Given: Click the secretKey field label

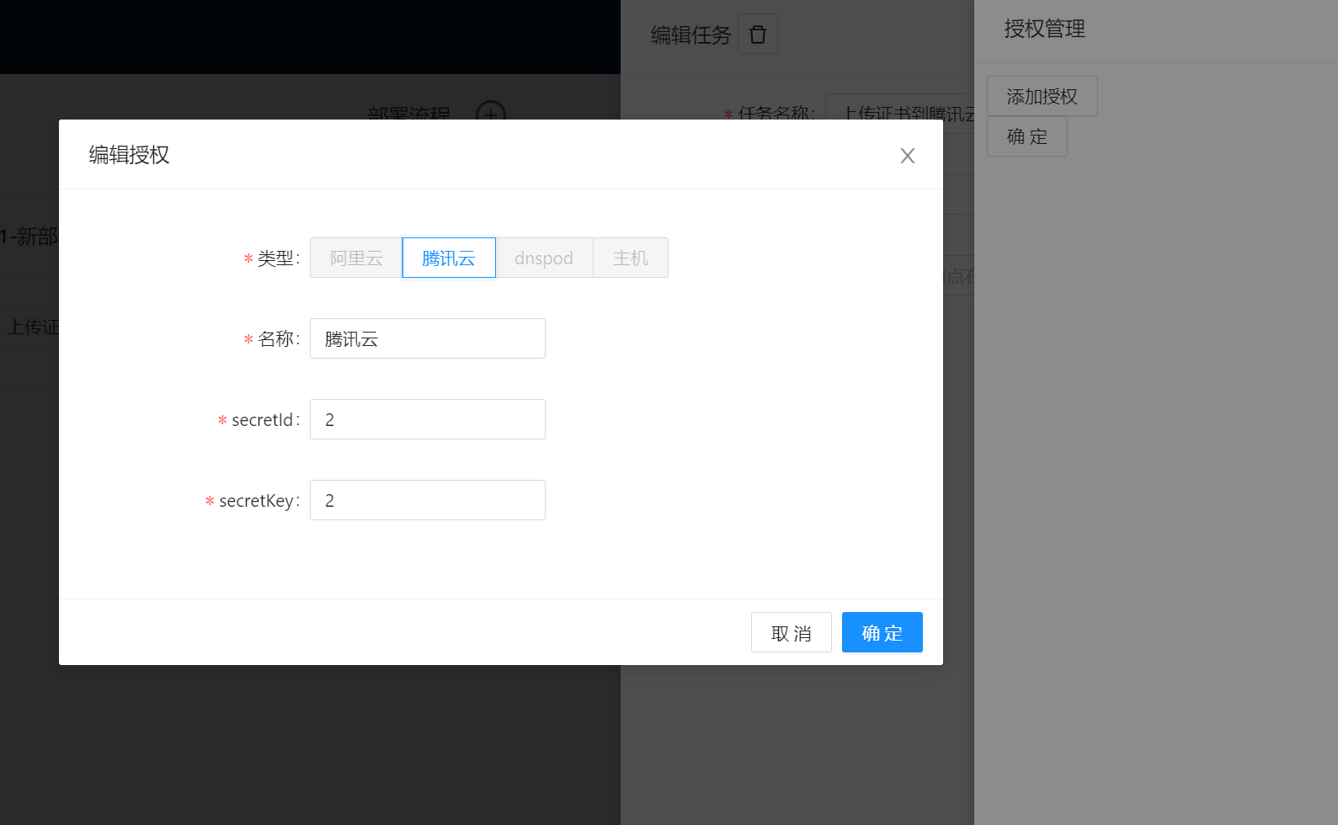Looking at the screenshot, I should pos(256,501).
